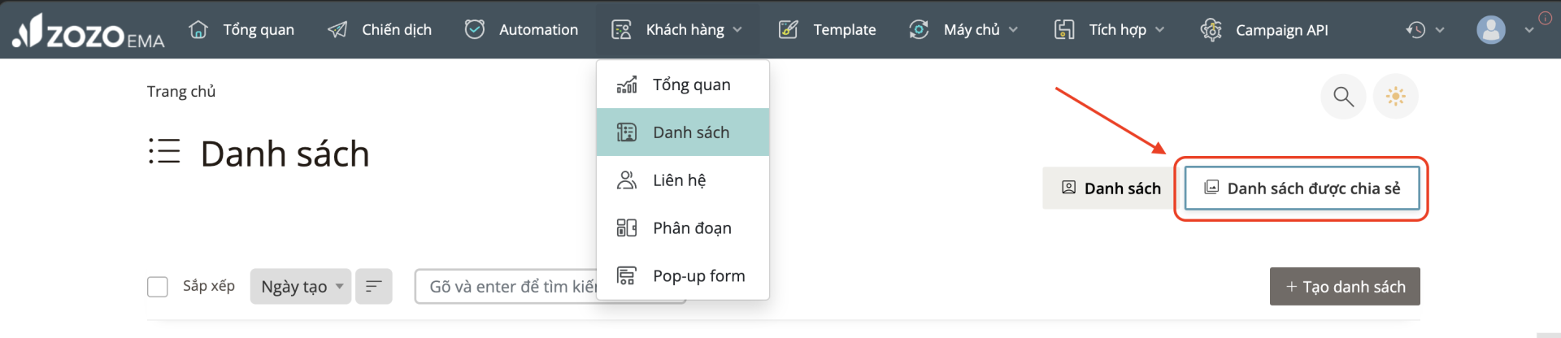Follow the Trang chủ breadcrumb link
Screen dimensions: 1561x338
point(181,92)
